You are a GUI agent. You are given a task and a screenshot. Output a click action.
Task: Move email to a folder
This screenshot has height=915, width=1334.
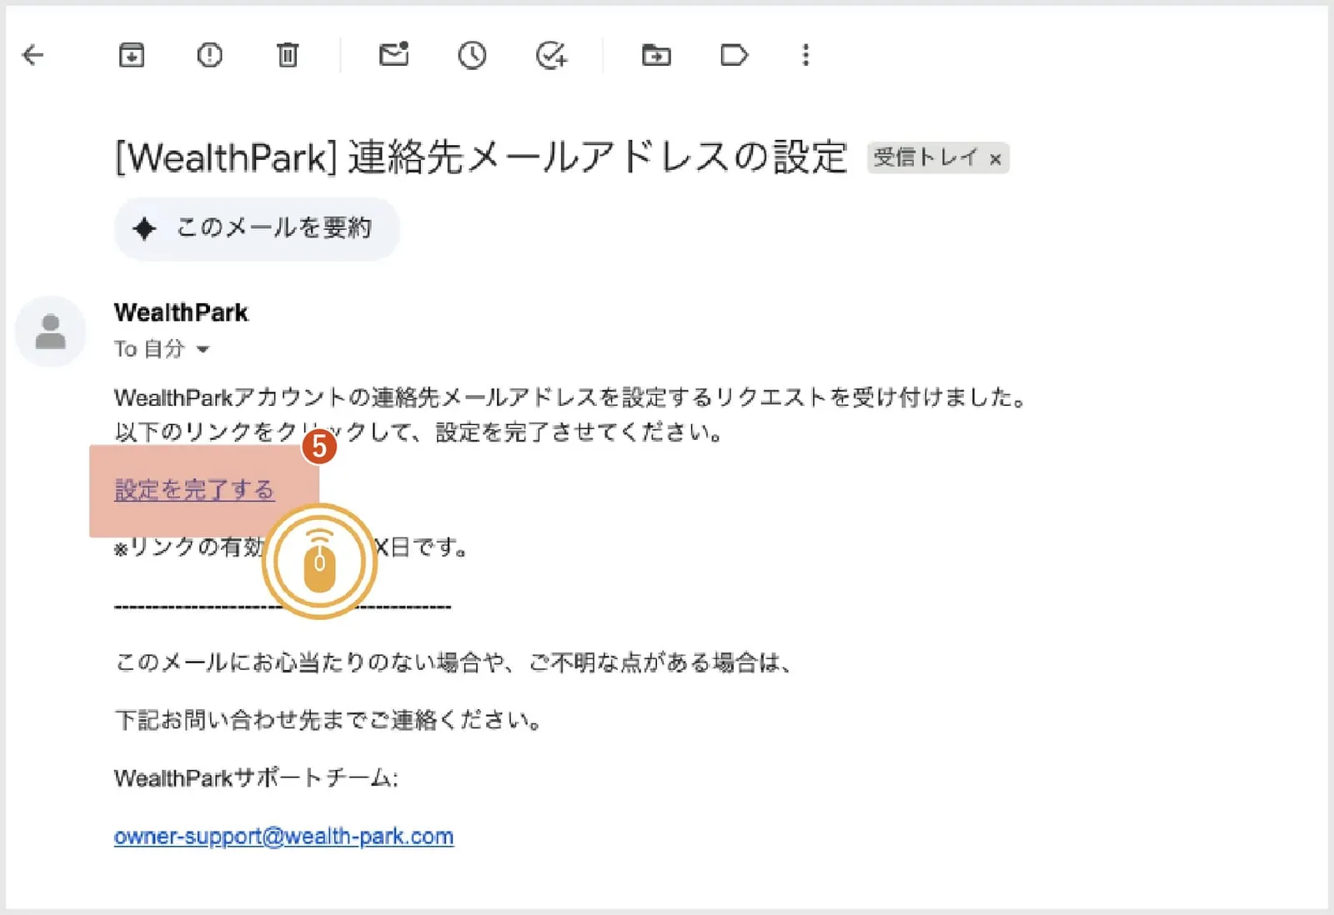656,56
